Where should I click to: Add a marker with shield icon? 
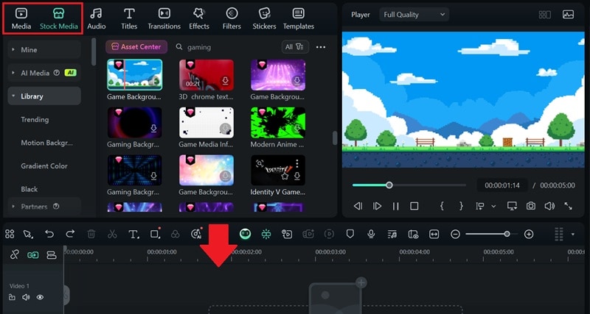(350, 234)
